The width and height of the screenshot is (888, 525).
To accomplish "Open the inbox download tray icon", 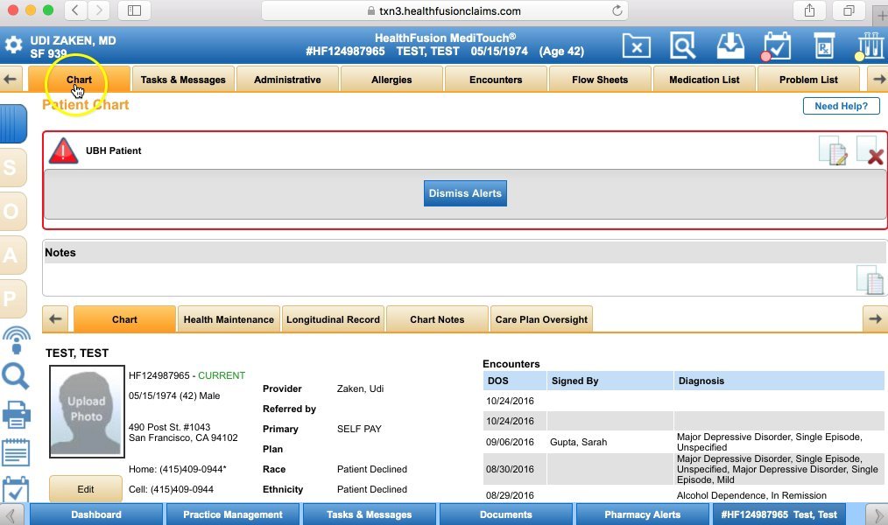I will (x=729, y=45).
